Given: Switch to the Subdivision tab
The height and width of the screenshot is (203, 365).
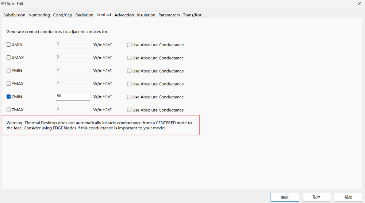Looking at the screenshot, I should click(x=14, y=15).
